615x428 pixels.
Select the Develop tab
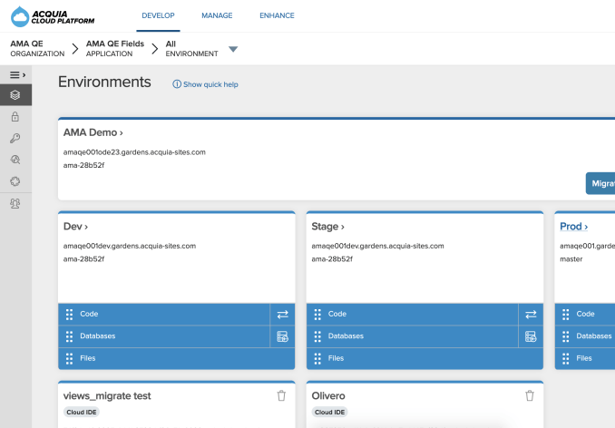pyautogui.click(x=159, y=15)
